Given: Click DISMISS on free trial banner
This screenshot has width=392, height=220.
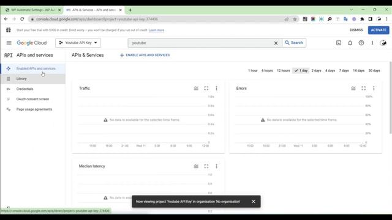Looking at the screenshot, I should click(356, 30).
